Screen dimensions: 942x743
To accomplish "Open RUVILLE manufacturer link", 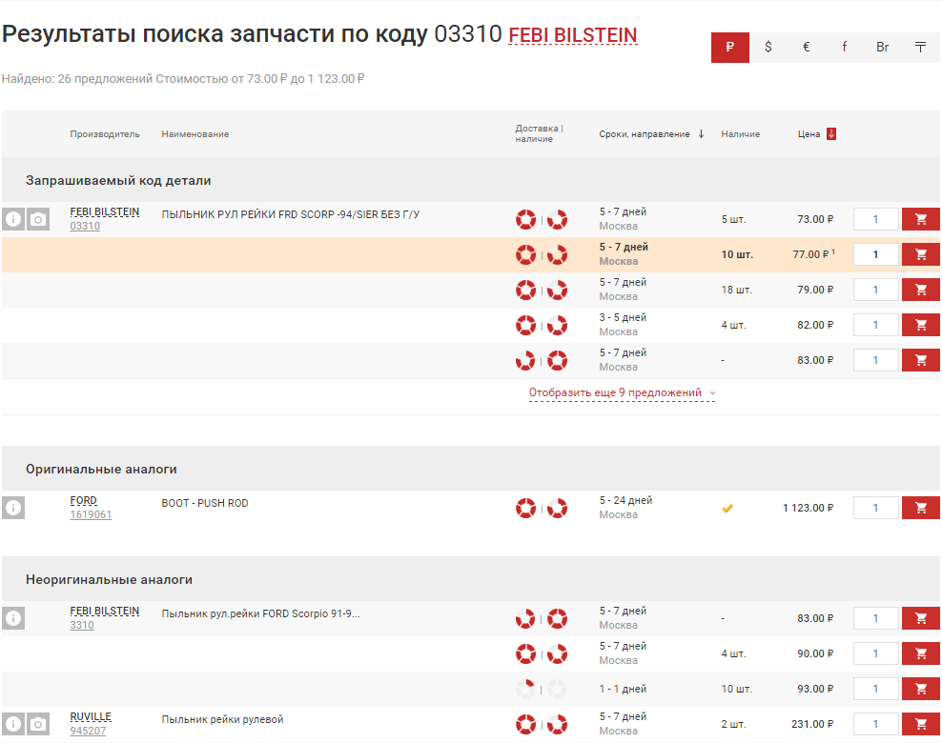I will click(x=91, y=716).
